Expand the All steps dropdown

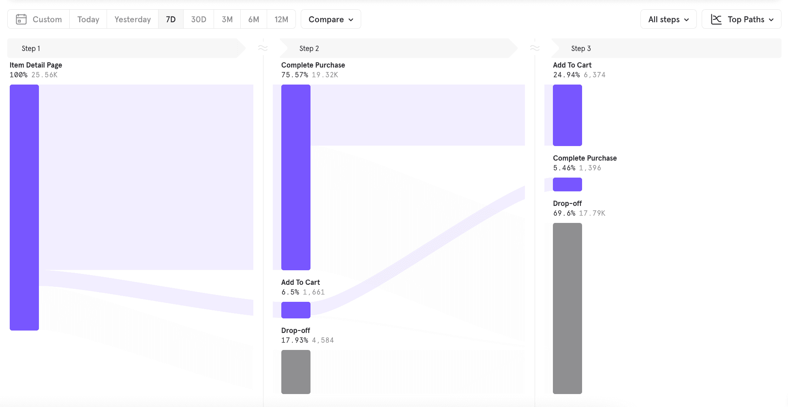668,19
